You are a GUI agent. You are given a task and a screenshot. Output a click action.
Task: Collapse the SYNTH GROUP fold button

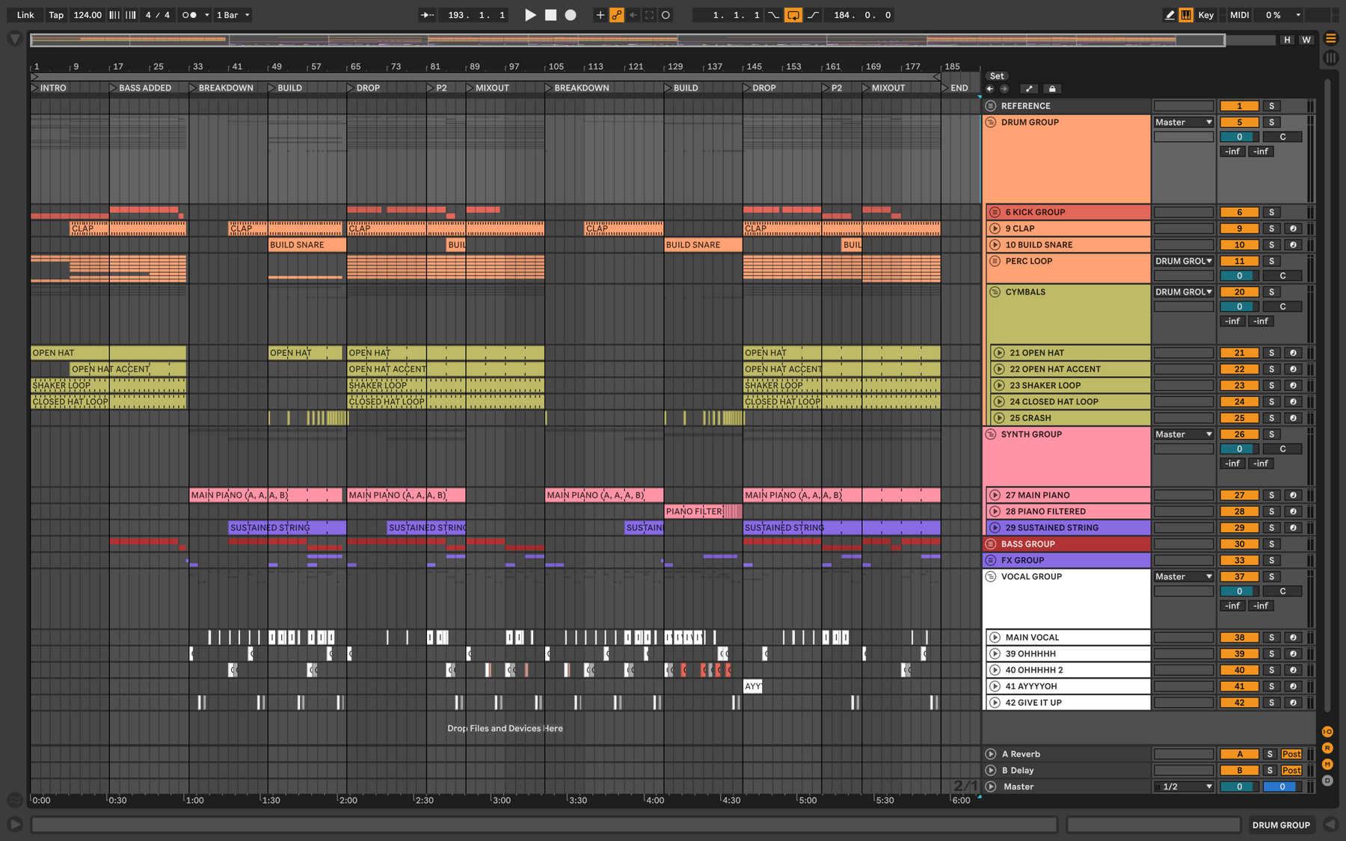(991, 434)
